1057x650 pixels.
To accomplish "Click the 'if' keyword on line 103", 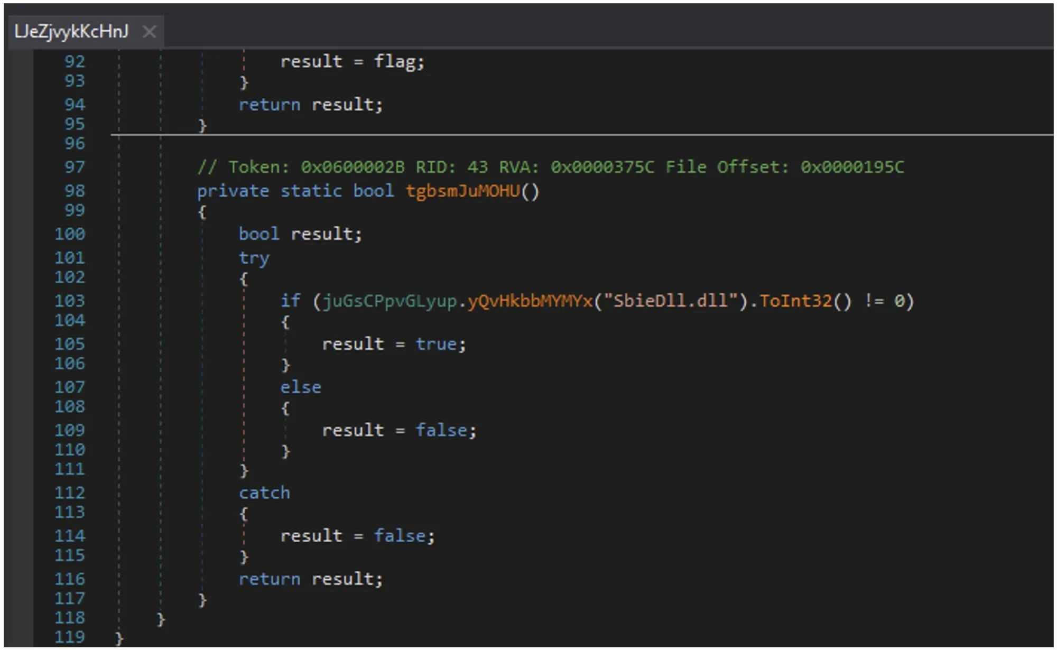I will [x=291, y=301].
